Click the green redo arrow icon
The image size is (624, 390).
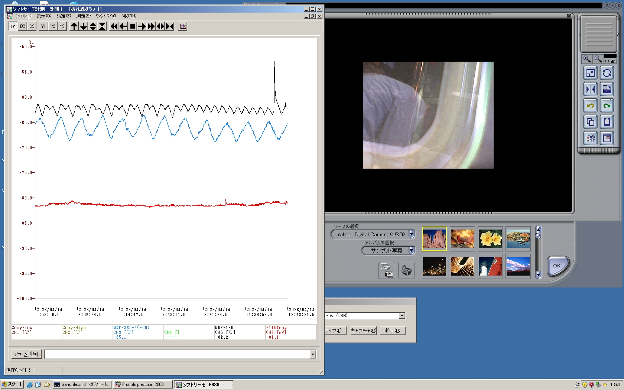(x=607, y=106)
